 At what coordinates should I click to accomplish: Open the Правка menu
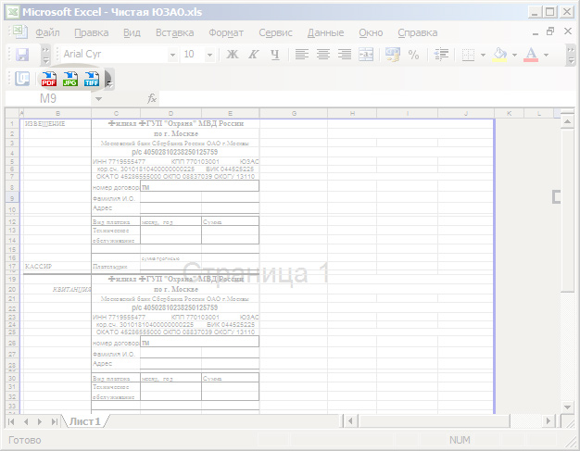(92, 33)
